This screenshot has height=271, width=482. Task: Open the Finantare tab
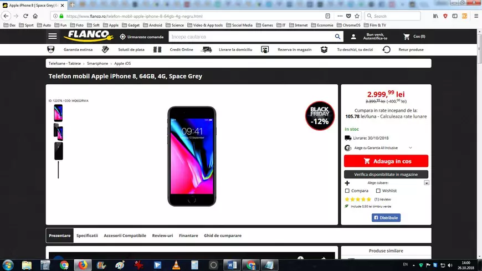188,236
